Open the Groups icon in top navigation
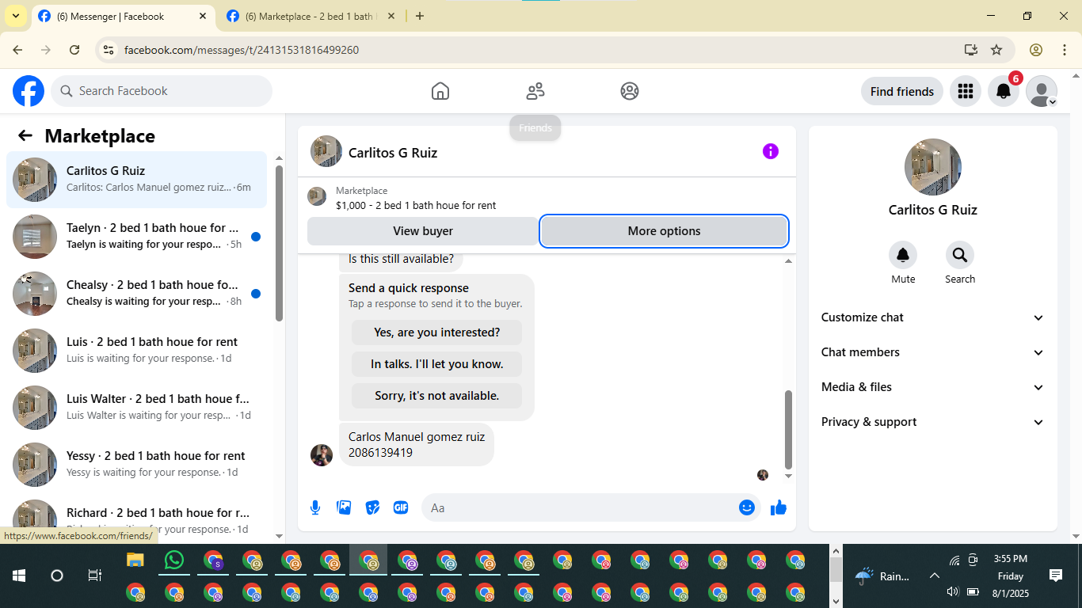1082x608 pixels. 630,91
